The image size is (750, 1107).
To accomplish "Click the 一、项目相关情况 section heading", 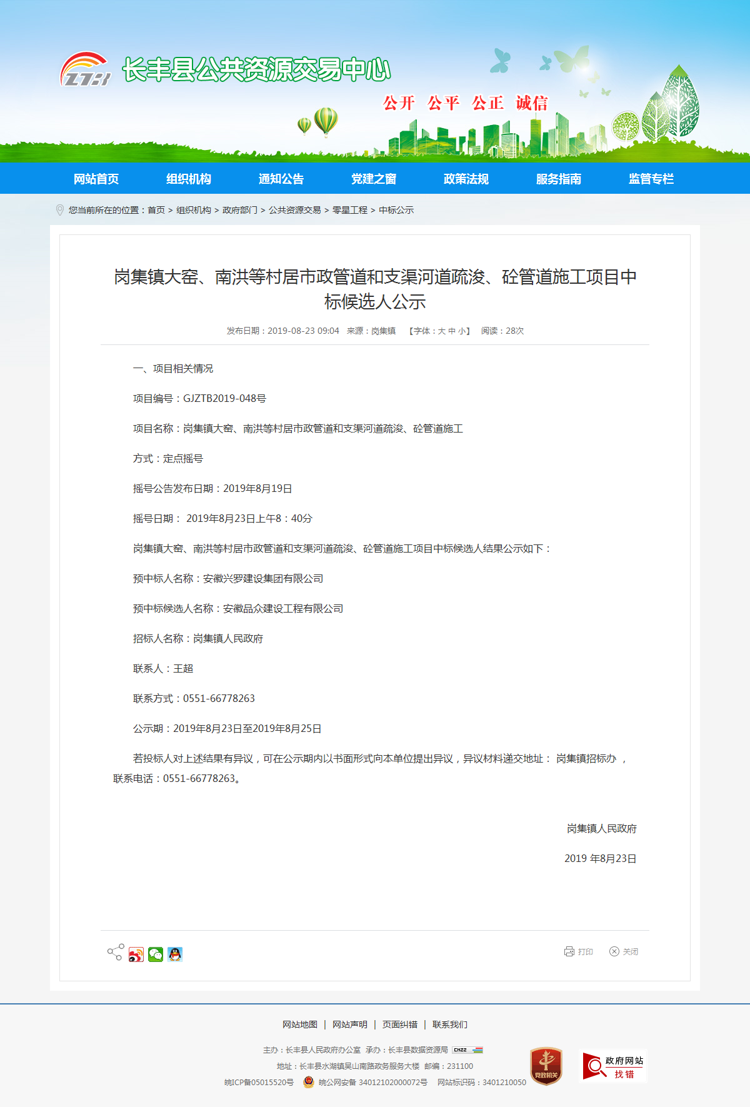I will 173,369.
